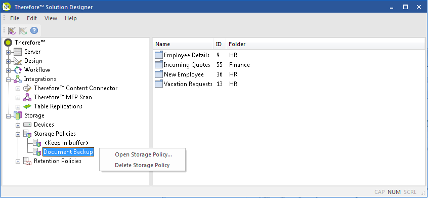Sort list by Folder column header
Viewport: 428px width, 198px height.
coord(325,44)
